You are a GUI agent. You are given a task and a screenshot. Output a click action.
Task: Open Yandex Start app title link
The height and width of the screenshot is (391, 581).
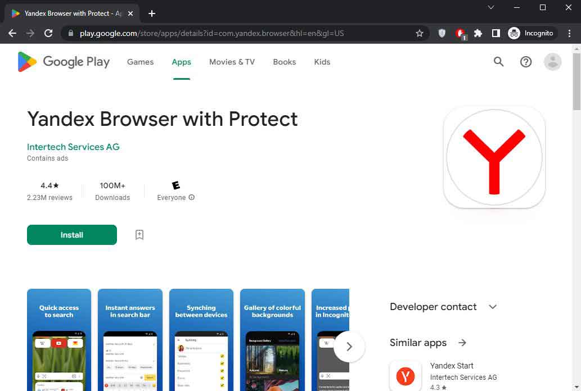452,366
